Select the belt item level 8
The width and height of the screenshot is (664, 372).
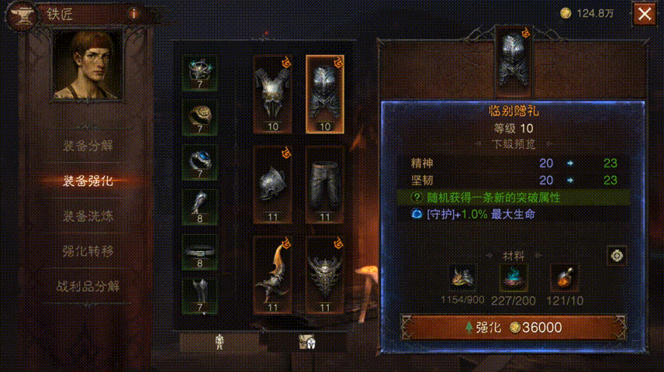coord(200,252)
